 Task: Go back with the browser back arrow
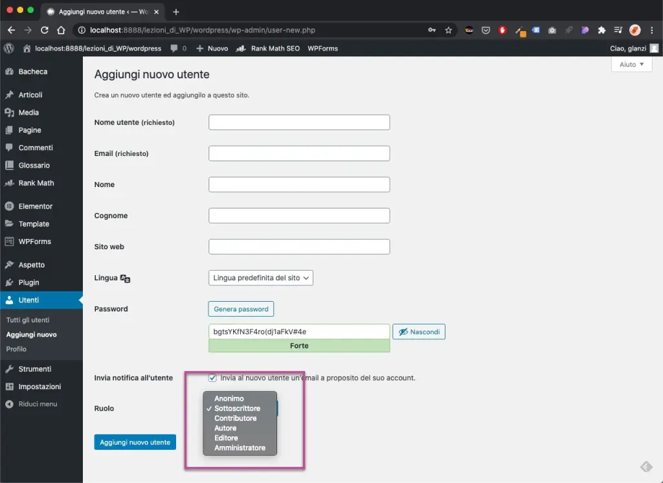[12, 30]
